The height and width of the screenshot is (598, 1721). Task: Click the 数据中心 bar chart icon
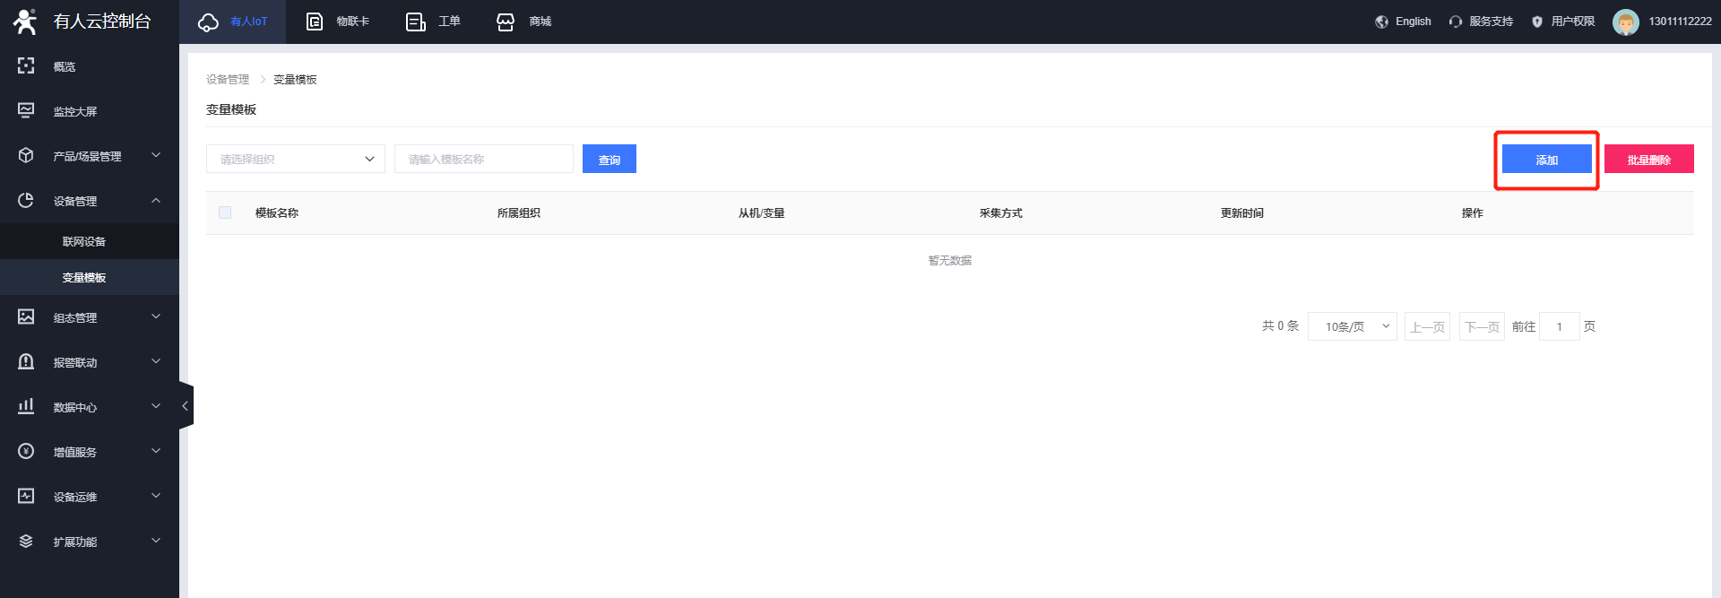[x=26, y=406]
